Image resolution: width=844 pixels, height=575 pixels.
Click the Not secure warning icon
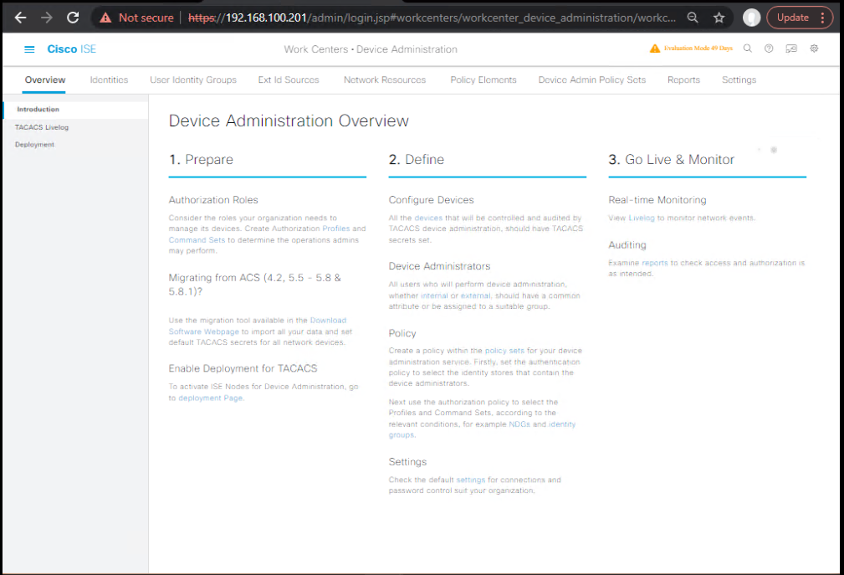pos(106,18)
